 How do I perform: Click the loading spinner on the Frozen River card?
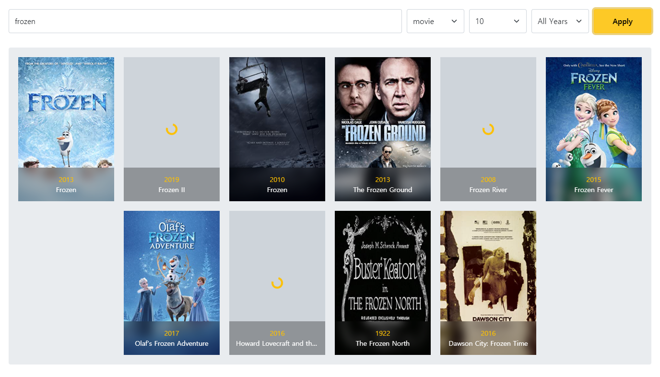[488, 129]
